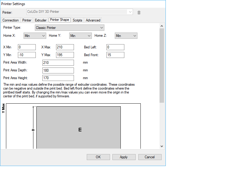Focus the Y Min input field
The width and height of the screenshot is (229, 172).
(x=27, y=55)
